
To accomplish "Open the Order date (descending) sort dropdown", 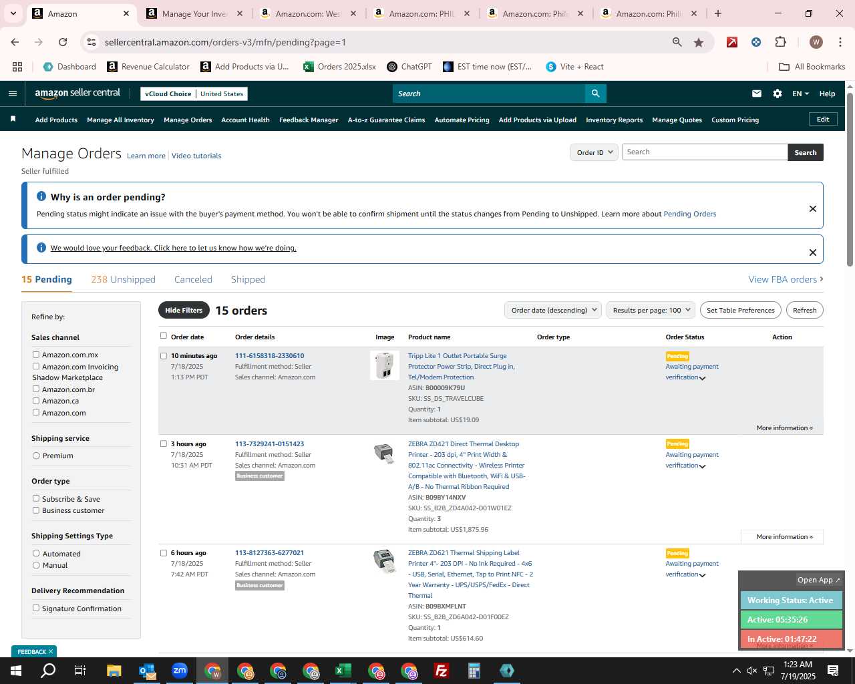I will point(553,310).
